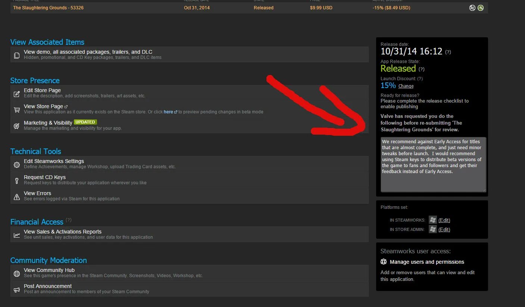This screenshot has width=525, height=307.
Task: Click the currency pricing icon in package row
Action: click(472, 8)
